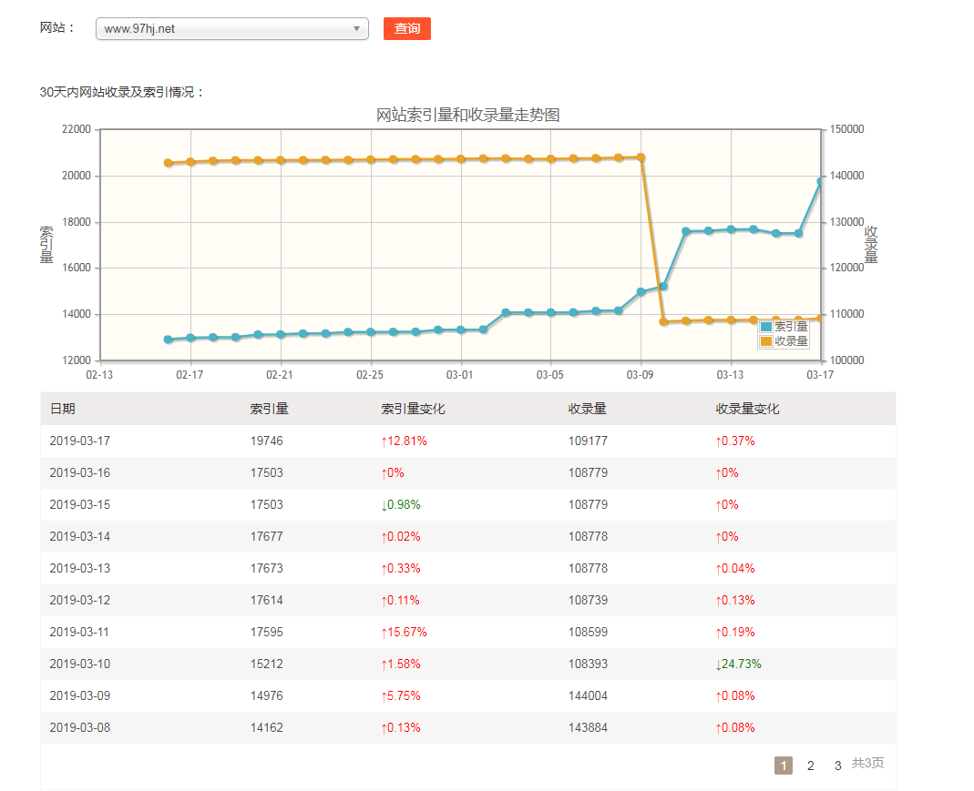Select the date cell 2019-03-12
This screenshot has height=791, width=974.
click(80, 600)
